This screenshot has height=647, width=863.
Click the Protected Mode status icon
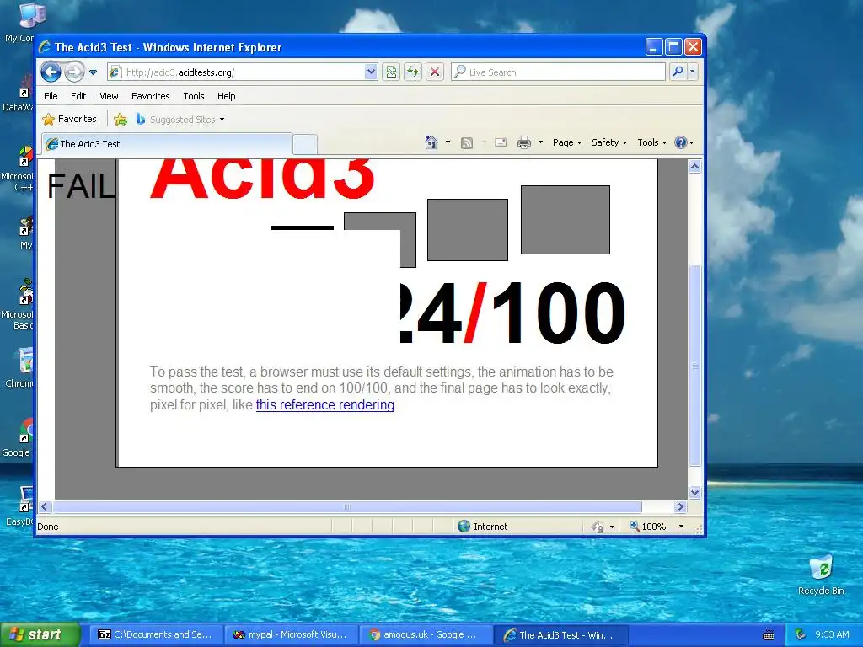coord(598,527)
